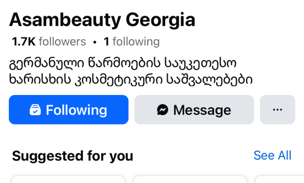Click the dot separator between followers and following
The image size is (304, 183).
tap(95, 42)
